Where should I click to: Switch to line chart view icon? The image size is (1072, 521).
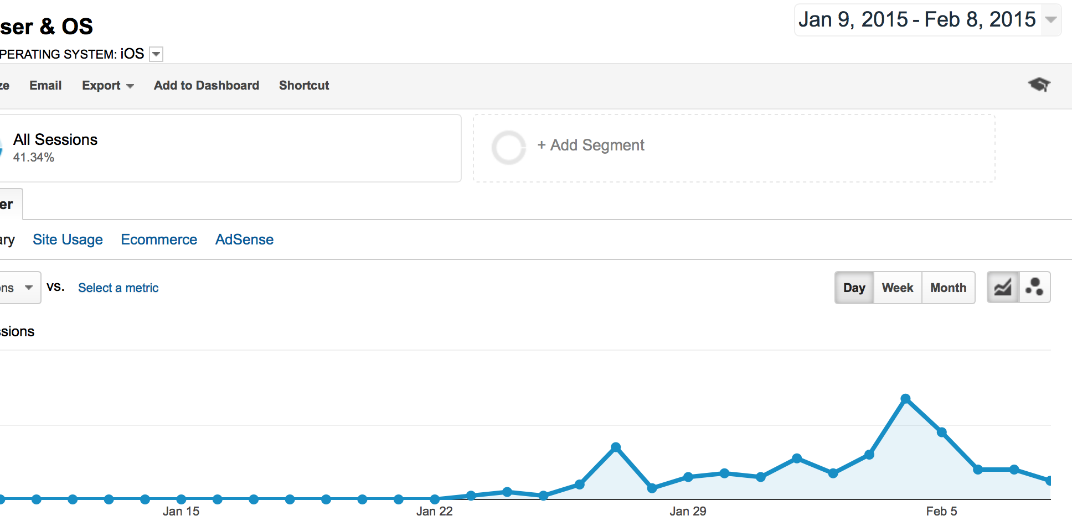pyautogui.click(x=1003, y=288)
